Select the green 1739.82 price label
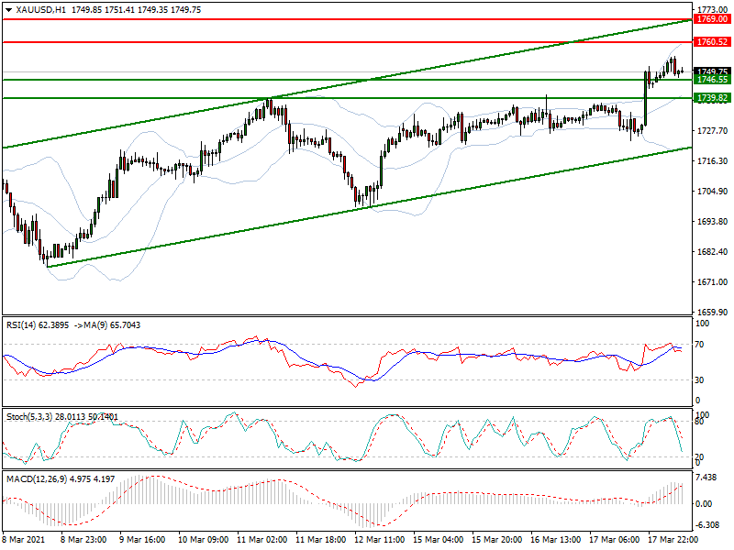 click(713, 98)
